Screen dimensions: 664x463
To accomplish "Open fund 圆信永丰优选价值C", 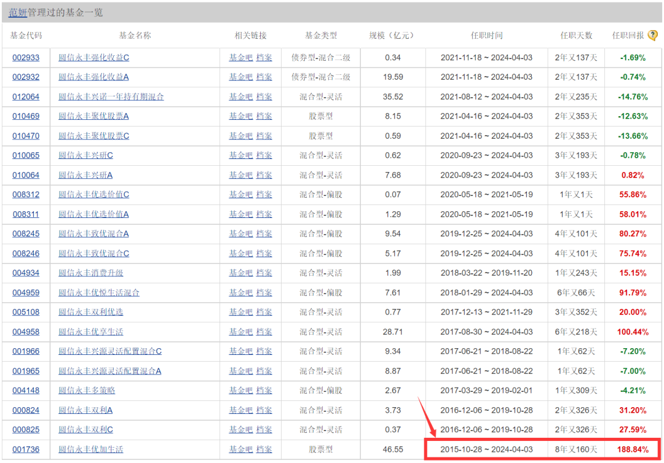I will 93,195.
